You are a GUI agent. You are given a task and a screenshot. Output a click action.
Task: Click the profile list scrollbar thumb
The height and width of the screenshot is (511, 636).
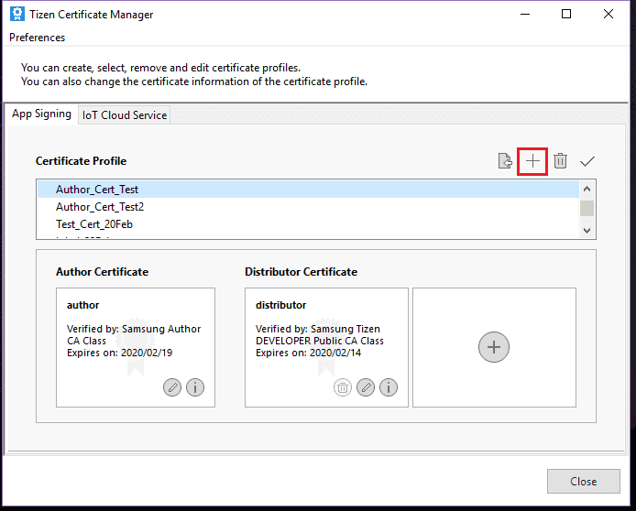pos(587,208)
